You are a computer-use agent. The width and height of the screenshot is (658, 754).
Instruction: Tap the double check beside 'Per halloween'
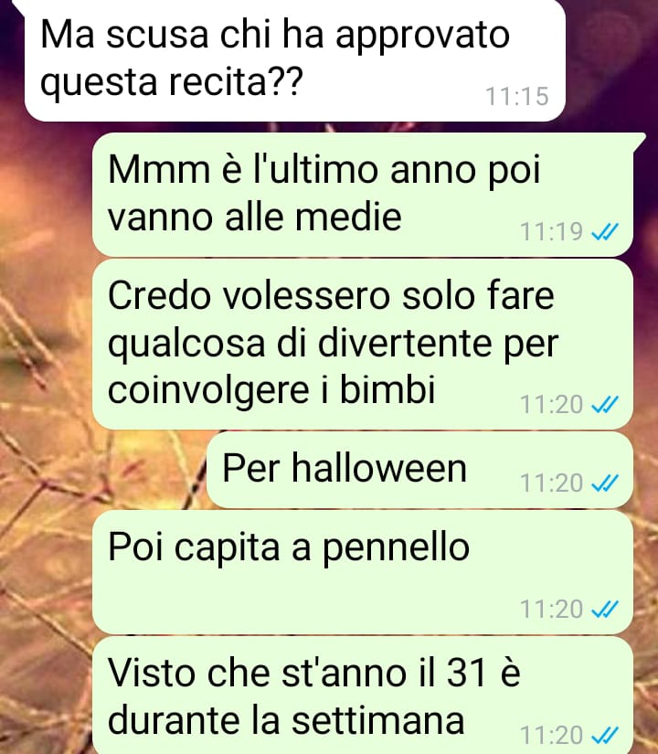click(605, 483)
